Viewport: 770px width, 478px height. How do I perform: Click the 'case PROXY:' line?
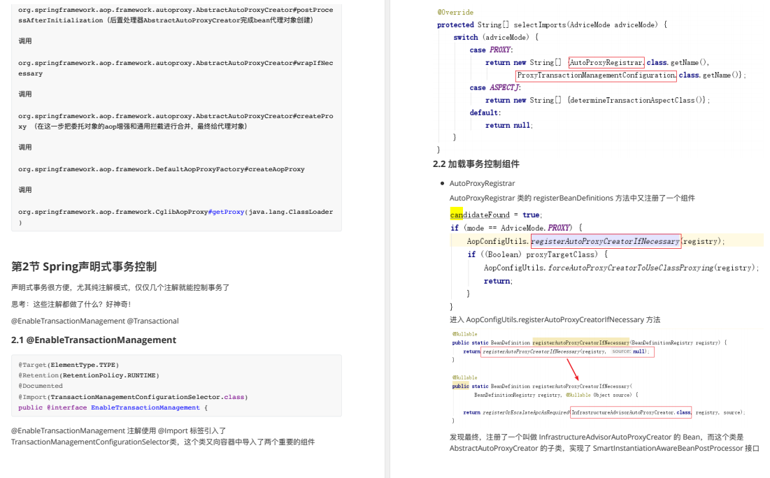coord(491,50)
